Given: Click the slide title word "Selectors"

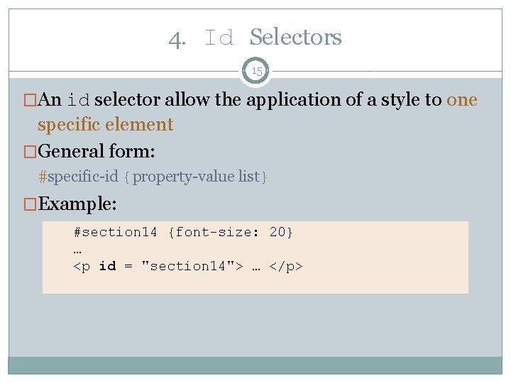Looking at the screenshot, I should click(295, 37).
